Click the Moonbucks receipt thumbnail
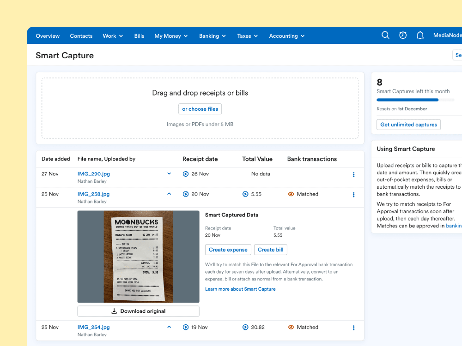 [x=138, y=256]
